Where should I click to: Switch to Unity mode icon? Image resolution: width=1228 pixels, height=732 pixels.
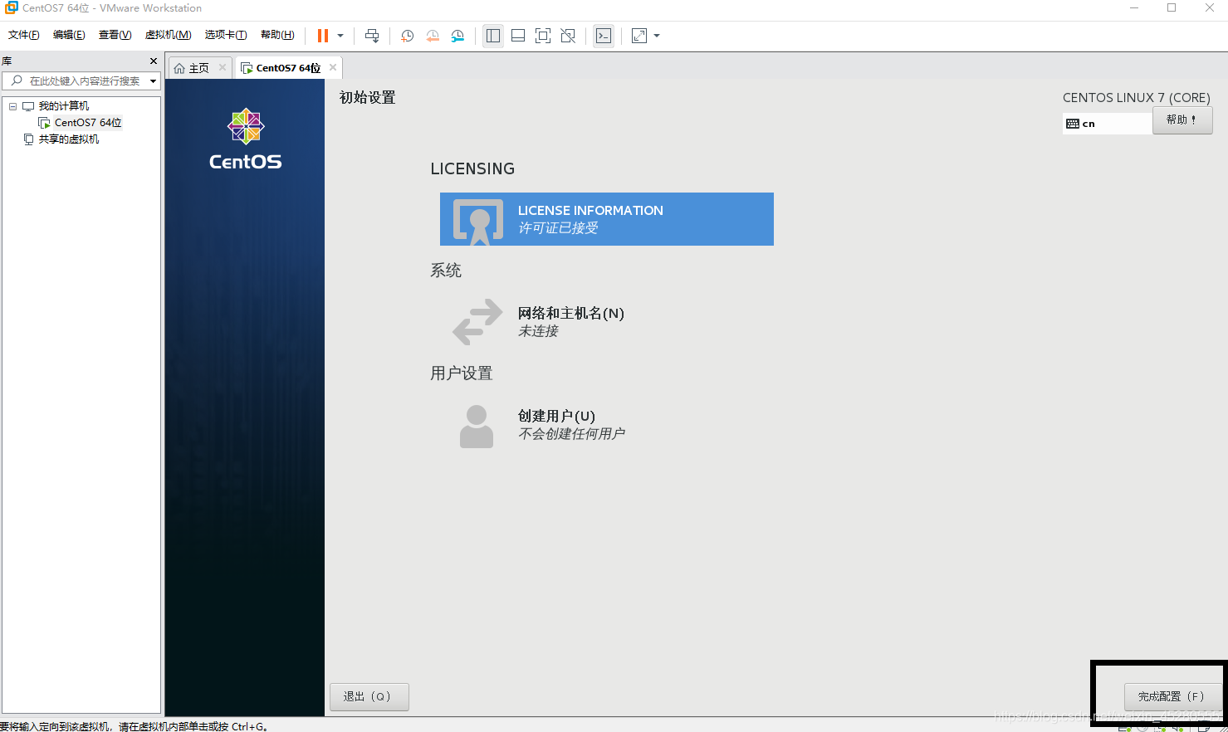[568, 36]
